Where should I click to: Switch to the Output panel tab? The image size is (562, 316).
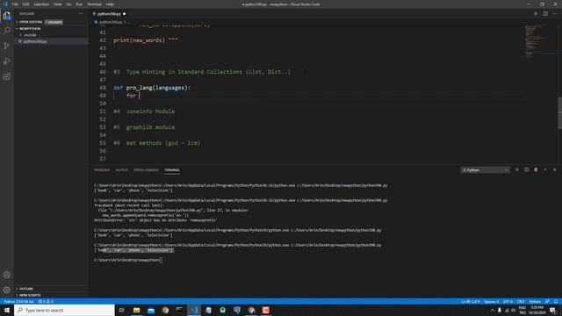click(121, 170)
